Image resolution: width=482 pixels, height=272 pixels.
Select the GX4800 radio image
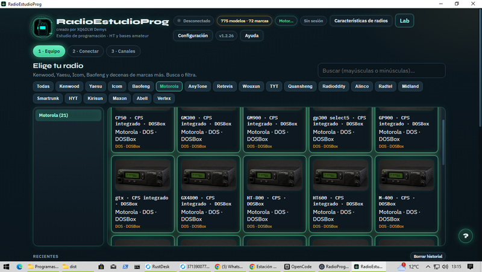pyautogui.click(x=208, y=175)
